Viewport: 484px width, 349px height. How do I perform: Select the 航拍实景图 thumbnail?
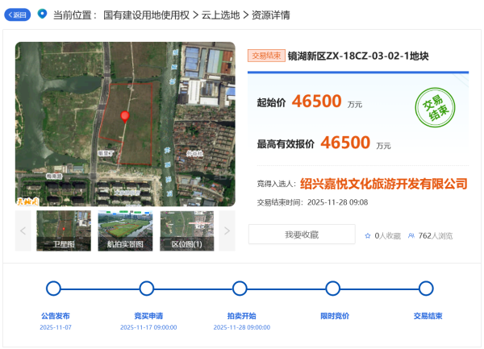pos(125,231)
